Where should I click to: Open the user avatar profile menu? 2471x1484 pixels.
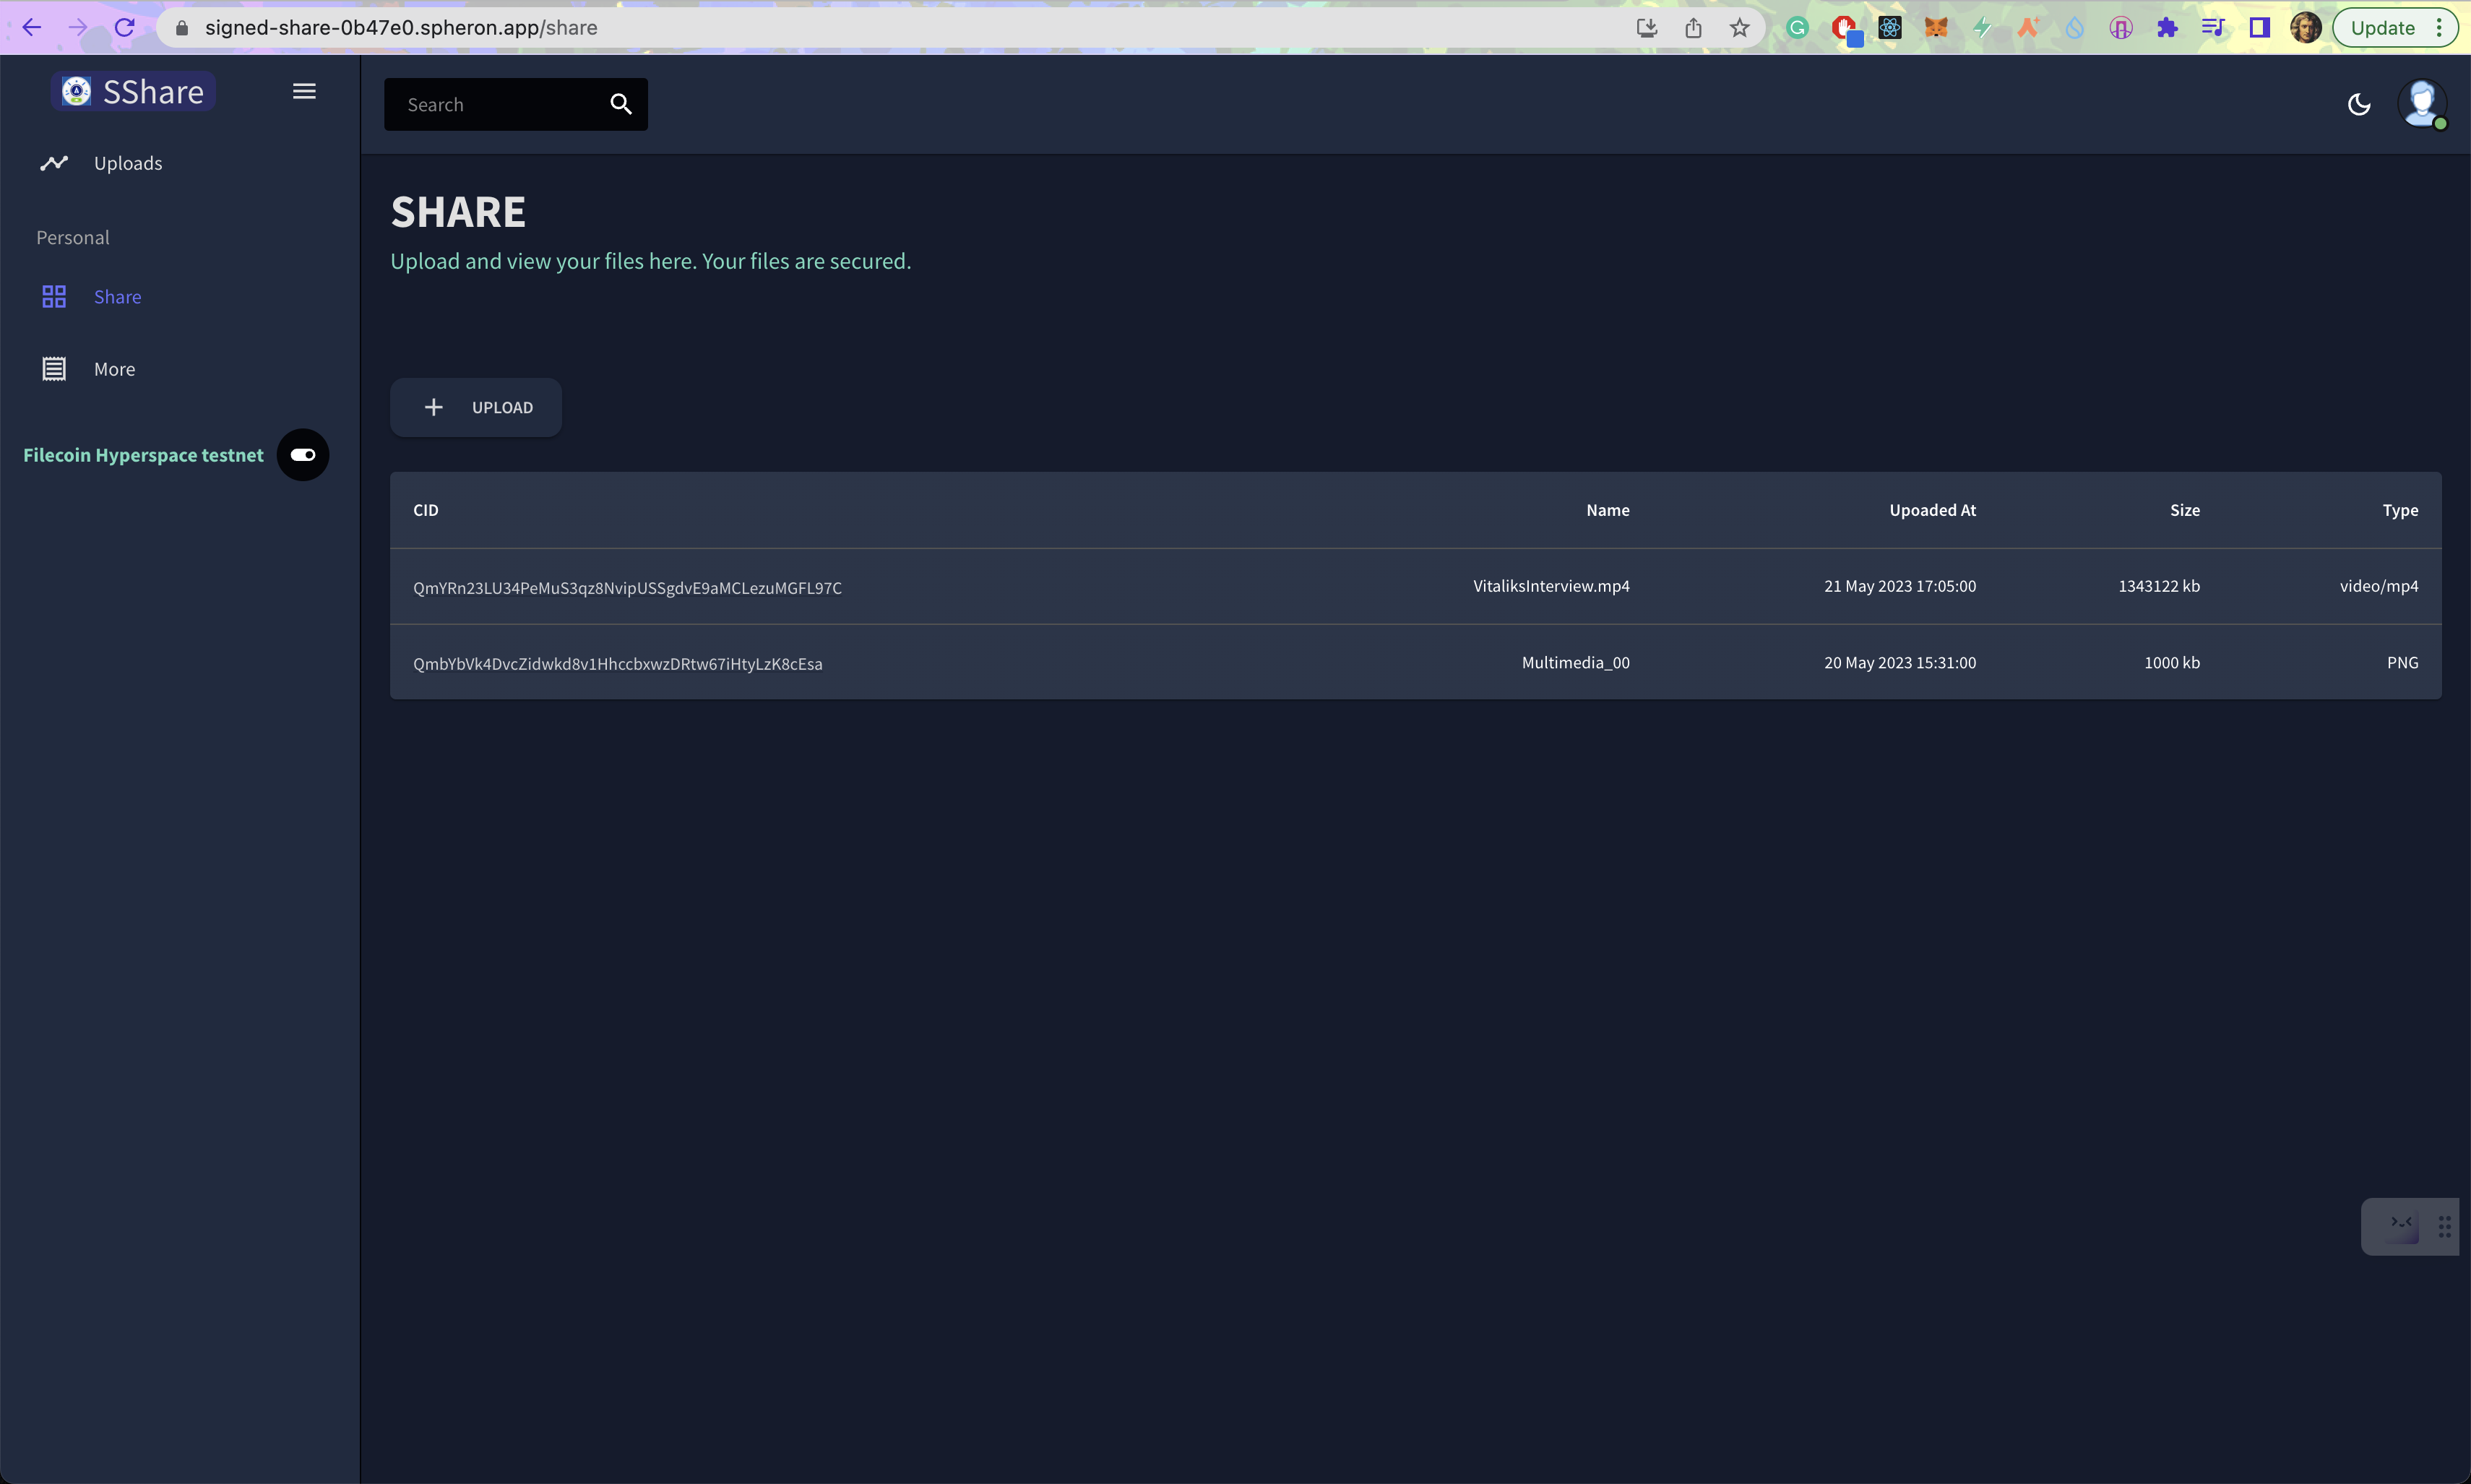tap(2421, 104)
